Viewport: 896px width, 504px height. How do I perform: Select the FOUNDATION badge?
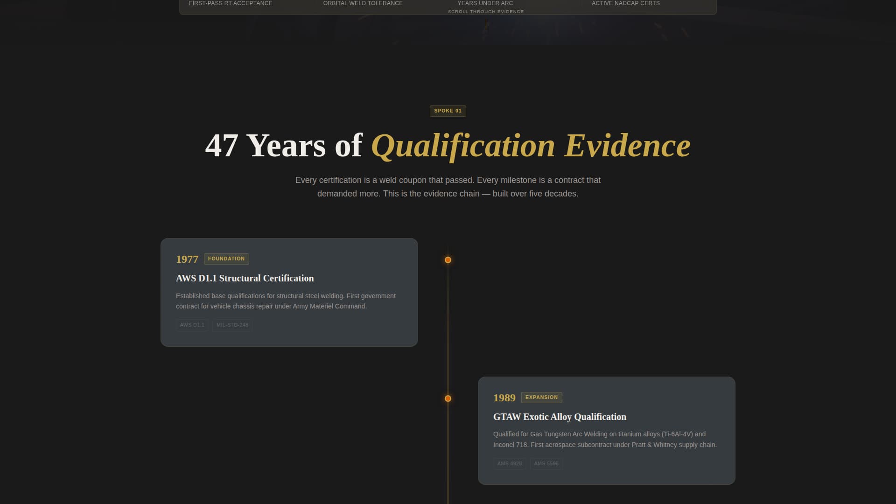point(226,259)
